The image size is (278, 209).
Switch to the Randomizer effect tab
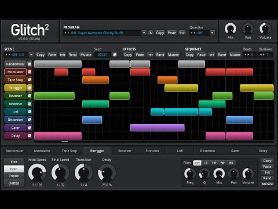(14, 151)
